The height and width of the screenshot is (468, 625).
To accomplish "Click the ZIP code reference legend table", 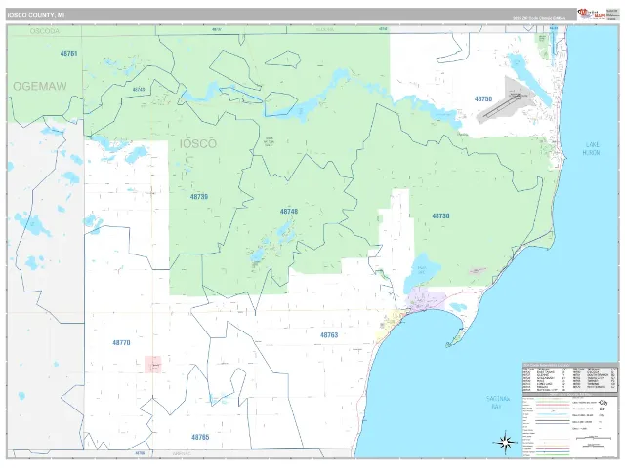I will 570,377.
